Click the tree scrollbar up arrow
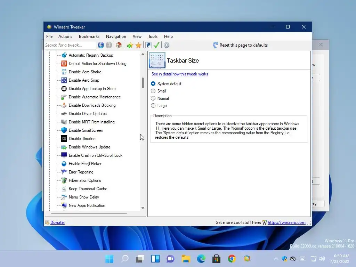356x267 pixels. [x=143, y=54]
